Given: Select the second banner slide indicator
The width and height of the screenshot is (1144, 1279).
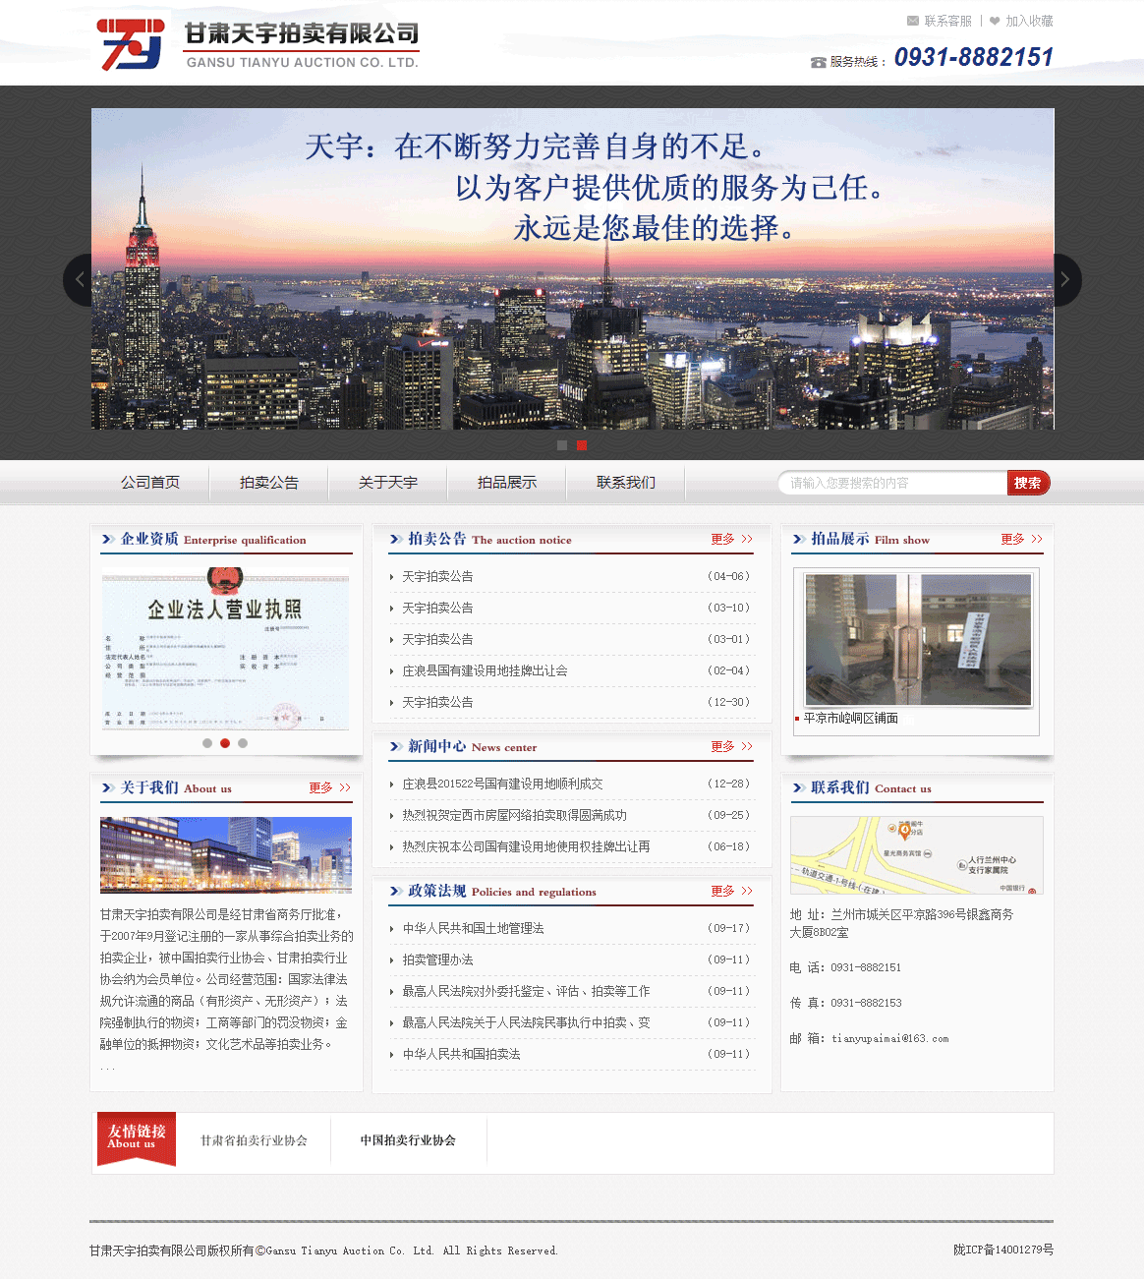Looking at the screenshot, I should point(582,445).
